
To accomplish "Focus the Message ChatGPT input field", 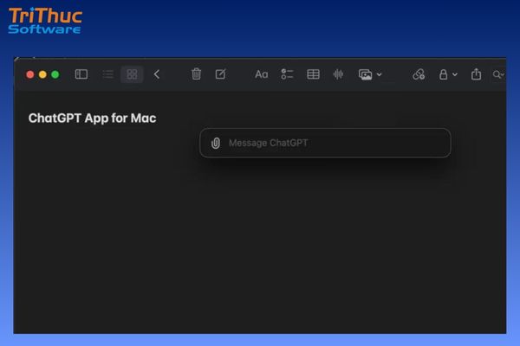I will [325, 143].
